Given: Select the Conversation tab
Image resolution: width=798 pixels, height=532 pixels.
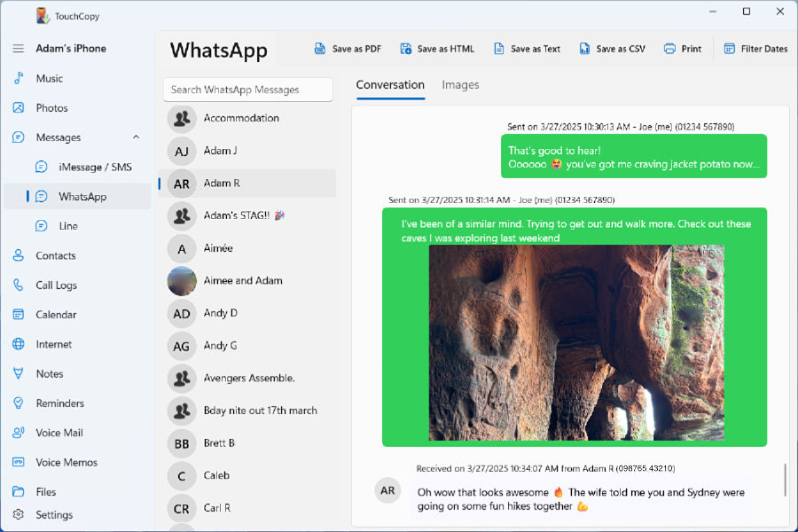Looking at the screenshot, I should tap(390, 85).
